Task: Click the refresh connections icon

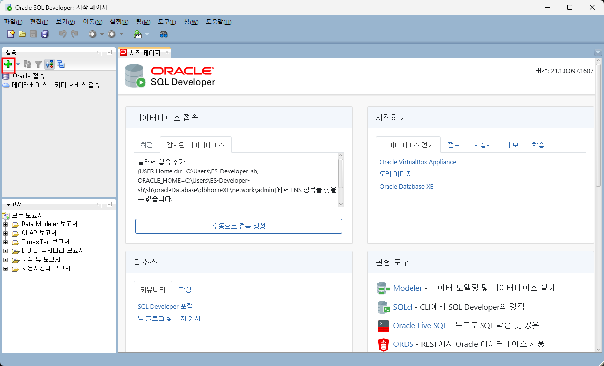Action: click(27, 64)
